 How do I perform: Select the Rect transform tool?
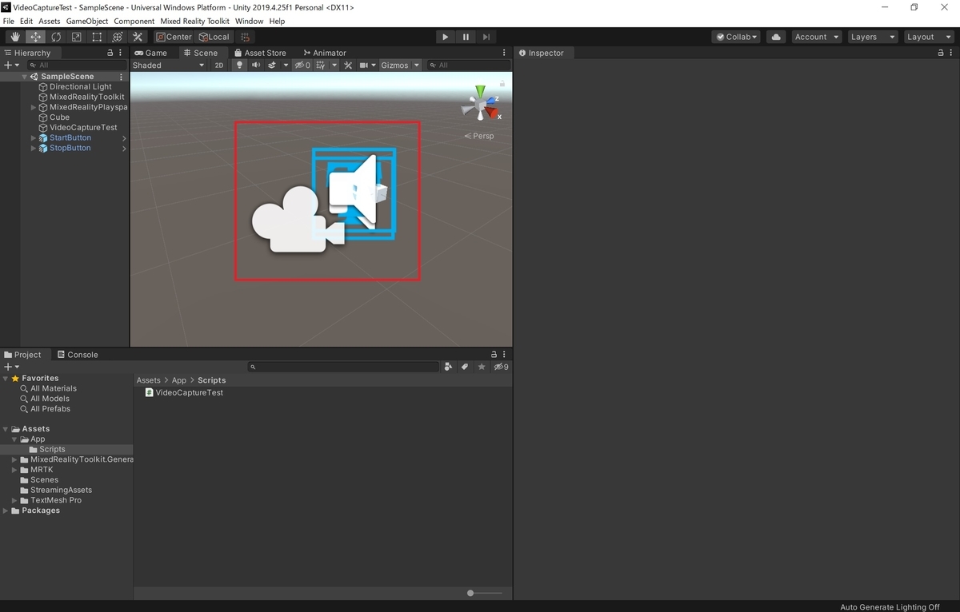click(97, 37)
